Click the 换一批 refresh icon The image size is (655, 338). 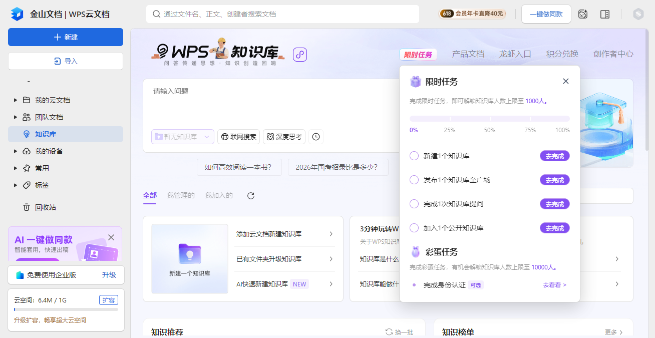pos(389,332)
